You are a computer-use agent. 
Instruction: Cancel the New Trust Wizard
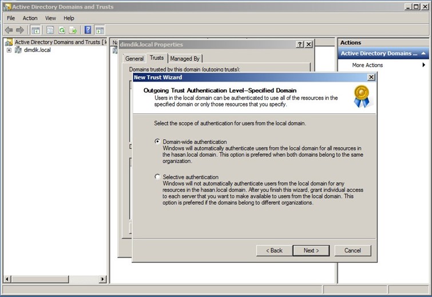[x=352, y=251]
